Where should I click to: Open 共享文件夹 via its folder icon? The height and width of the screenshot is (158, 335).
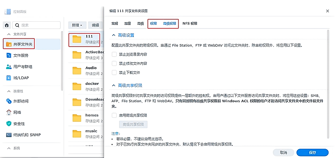[8, 44]
